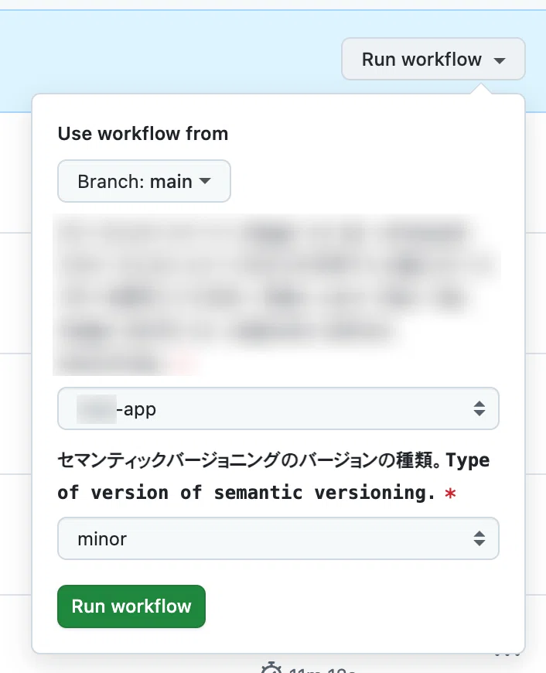Open the three-dot menu at bottom right
This screenshot has width=546, height=673.
[507, 654]
